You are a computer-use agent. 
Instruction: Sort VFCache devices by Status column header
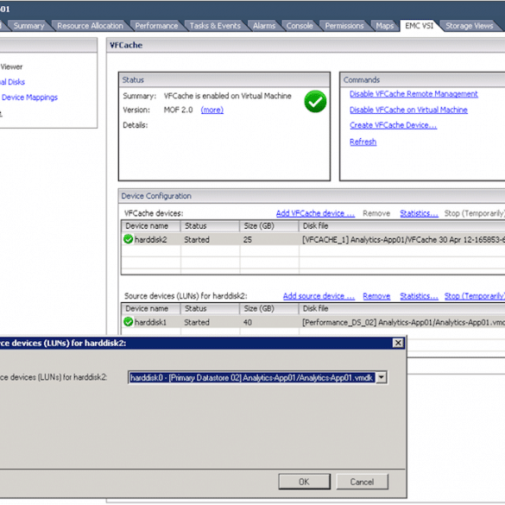(x=210, y=226)
